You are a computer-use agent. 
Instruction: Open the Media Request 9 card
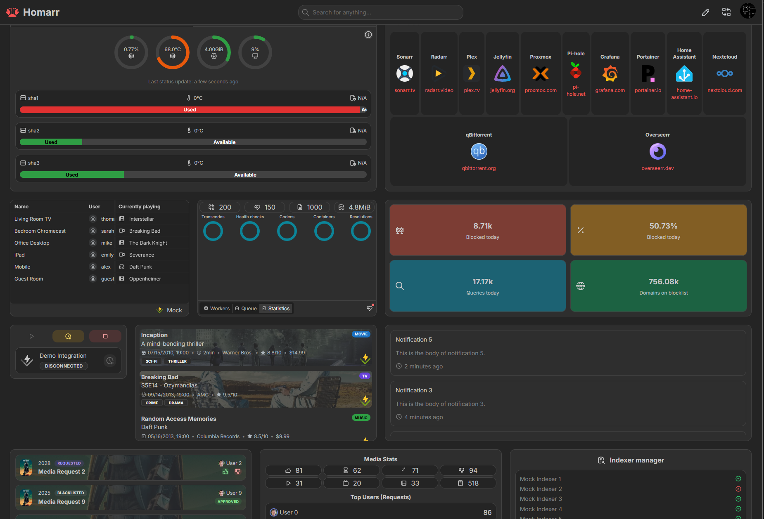pyautogui.click(x=130, y=498)
